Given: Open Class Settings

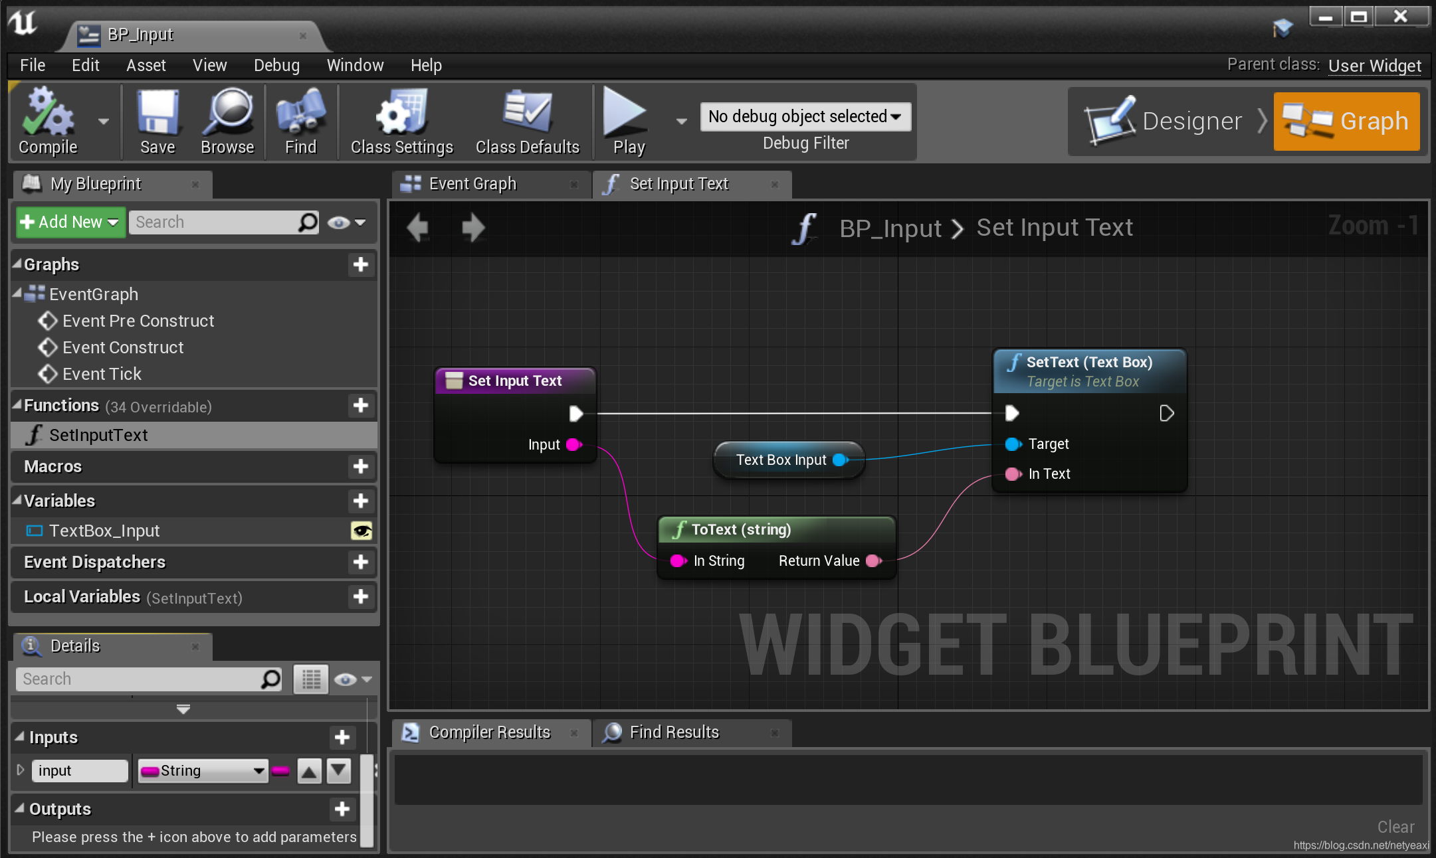Looking at the screenshot, I should point(401,122).
